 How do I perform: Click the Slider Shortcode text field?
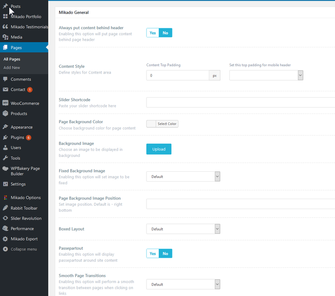[240, 102]
